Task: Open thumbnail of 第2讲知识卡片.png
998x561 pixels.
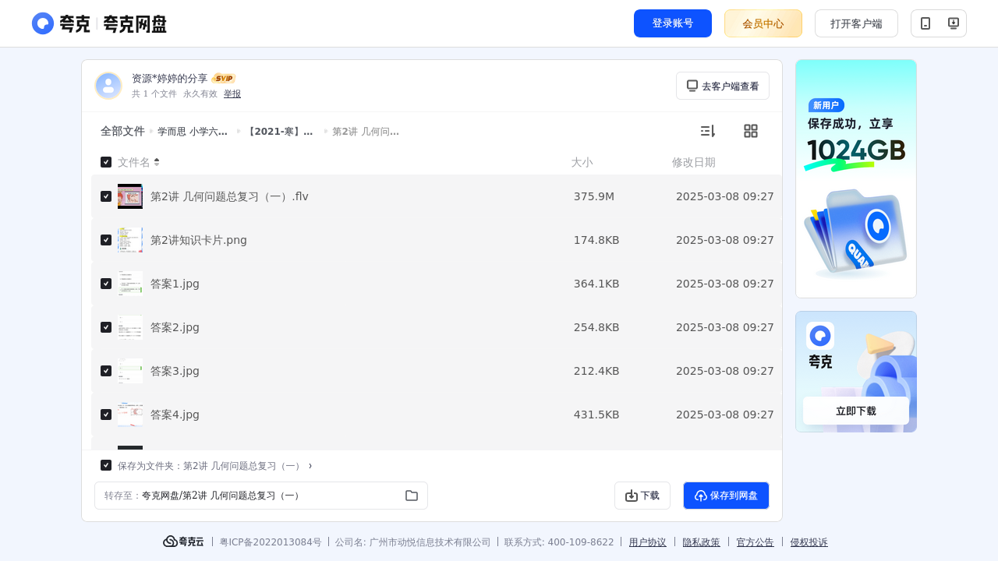Action: point(130,240)
